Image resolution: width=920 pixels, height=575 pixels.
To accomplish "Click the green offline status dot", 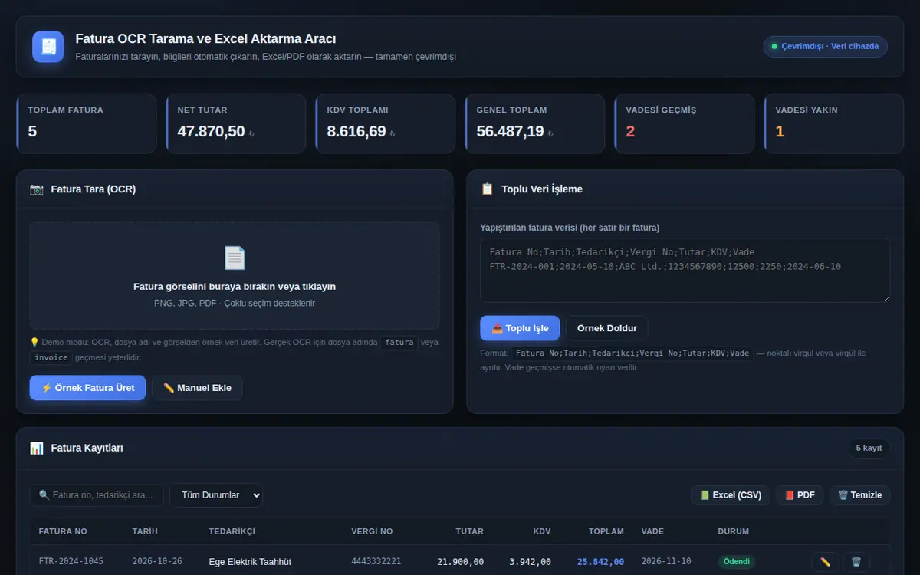I will pos(774,47).
